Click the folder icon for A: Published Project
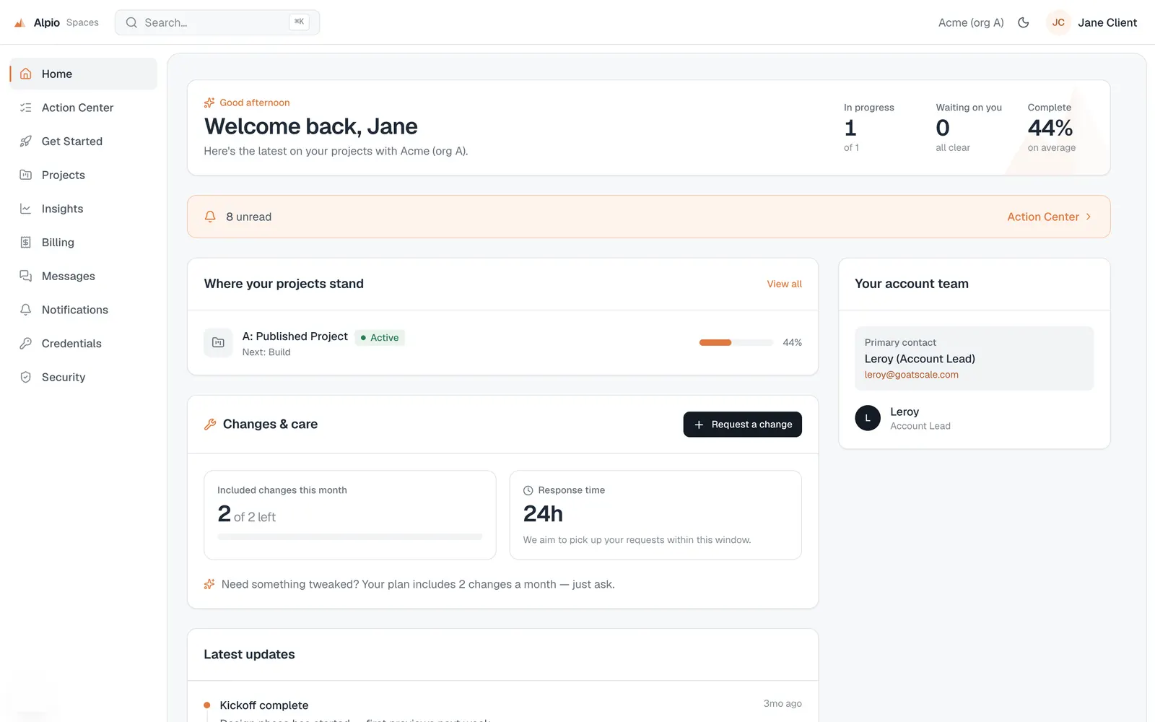The image size is (1155, 722). (x=218, y=343)
